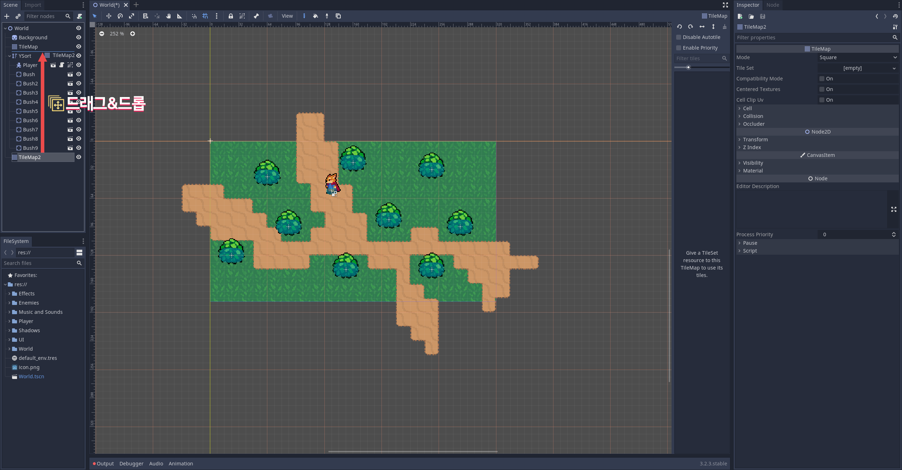Expand the Collision property section

(x=753, y=116)
